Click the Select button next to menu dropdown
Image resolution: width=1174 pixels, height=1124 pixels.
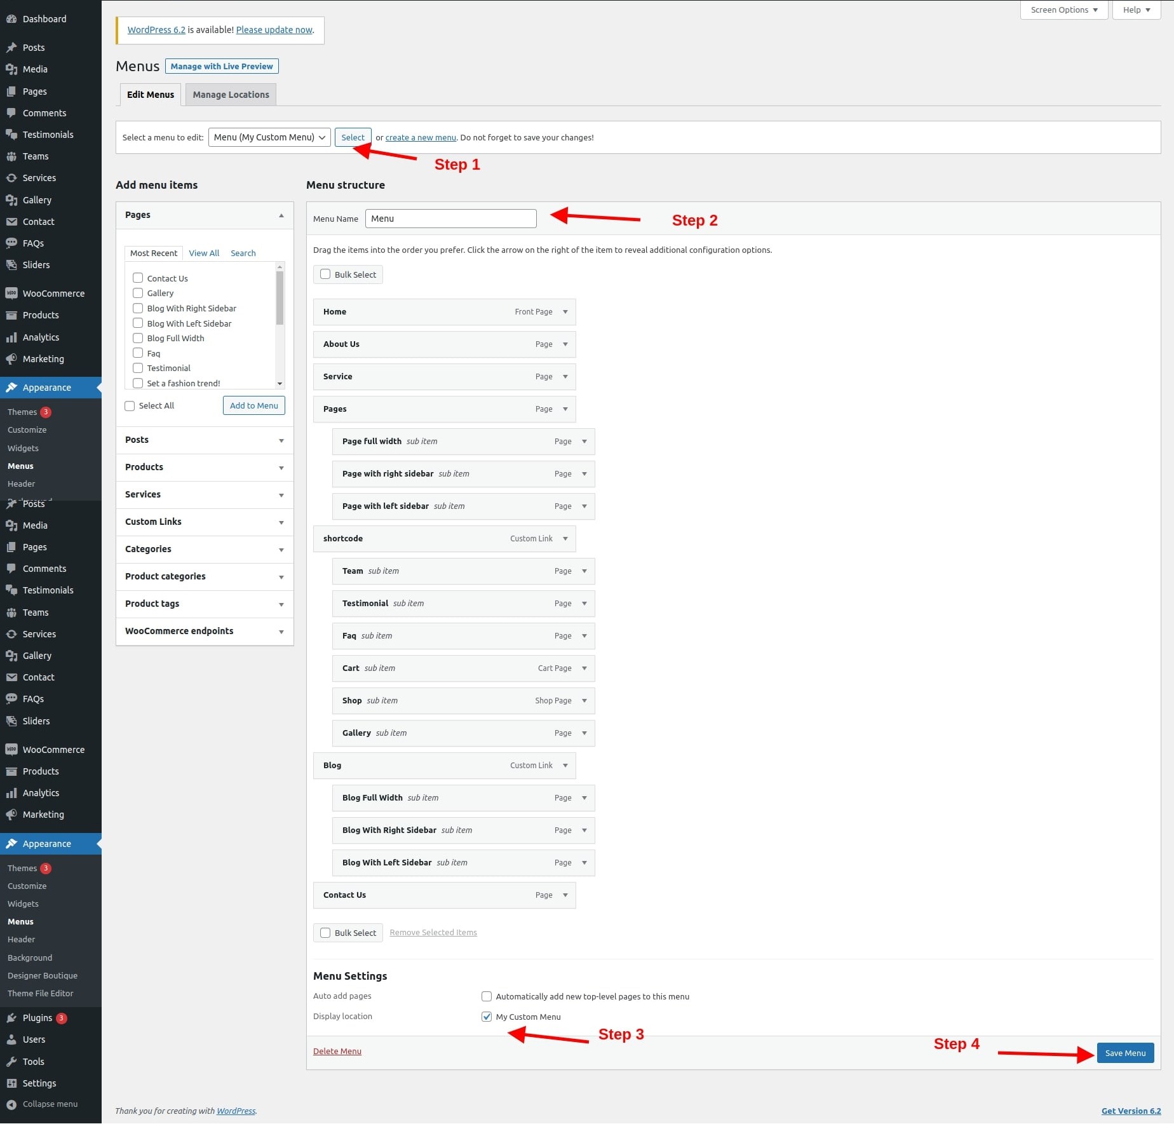point(353,137)
